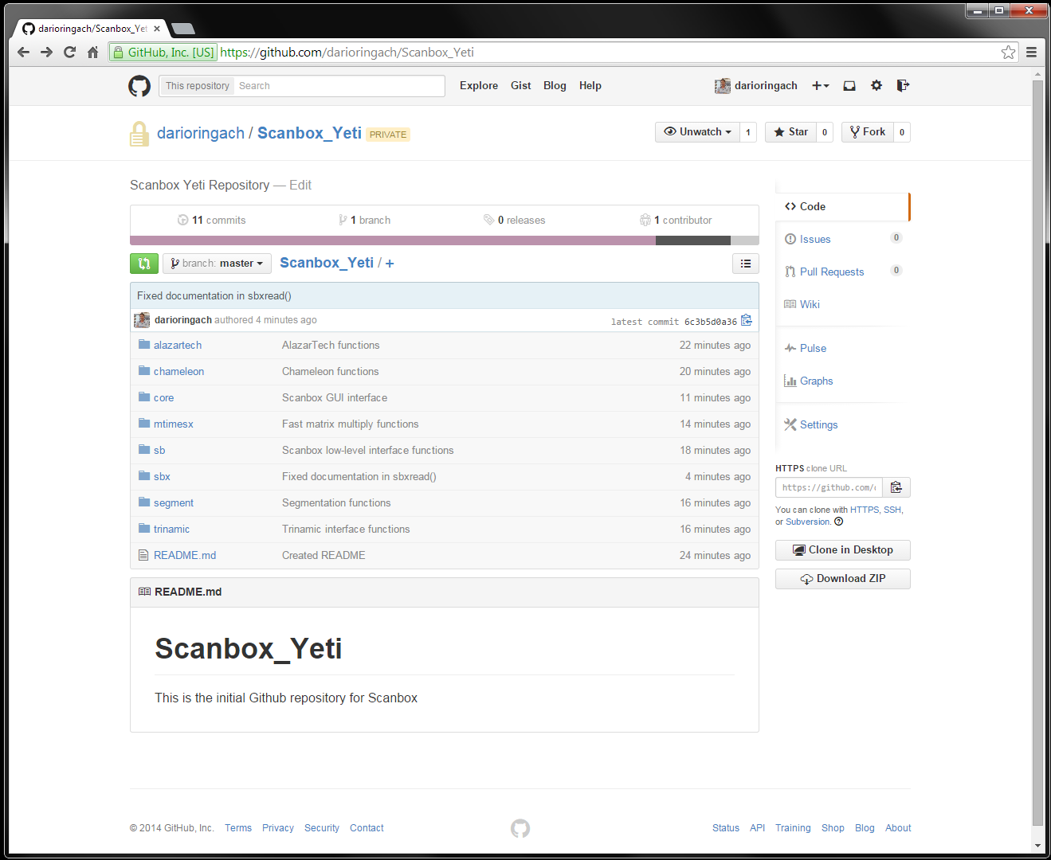Open the alazartech folder
Screen dimensions: 1051x860
(178, 346)
